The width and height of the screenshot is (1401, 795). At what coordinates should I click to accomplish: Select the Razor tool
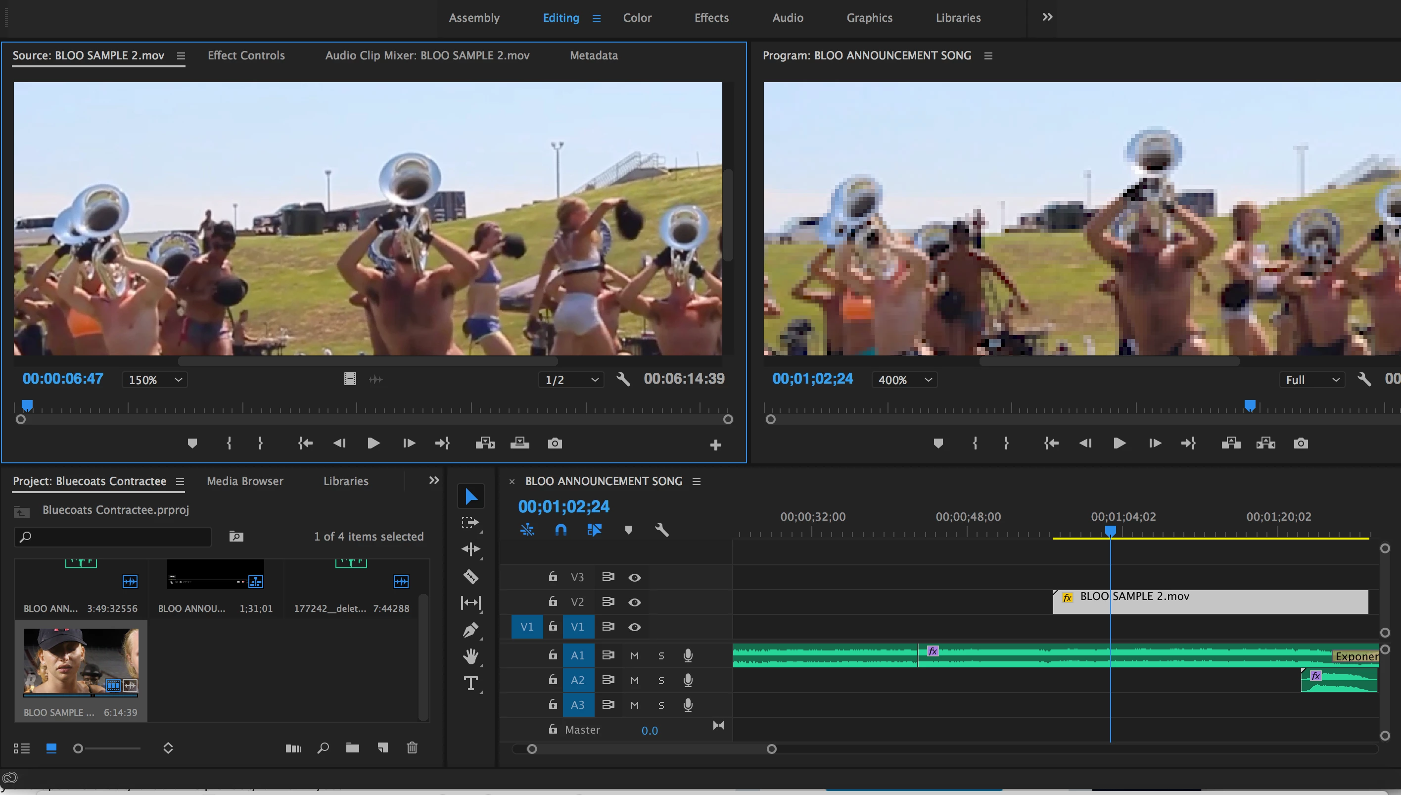coord(470,577)
